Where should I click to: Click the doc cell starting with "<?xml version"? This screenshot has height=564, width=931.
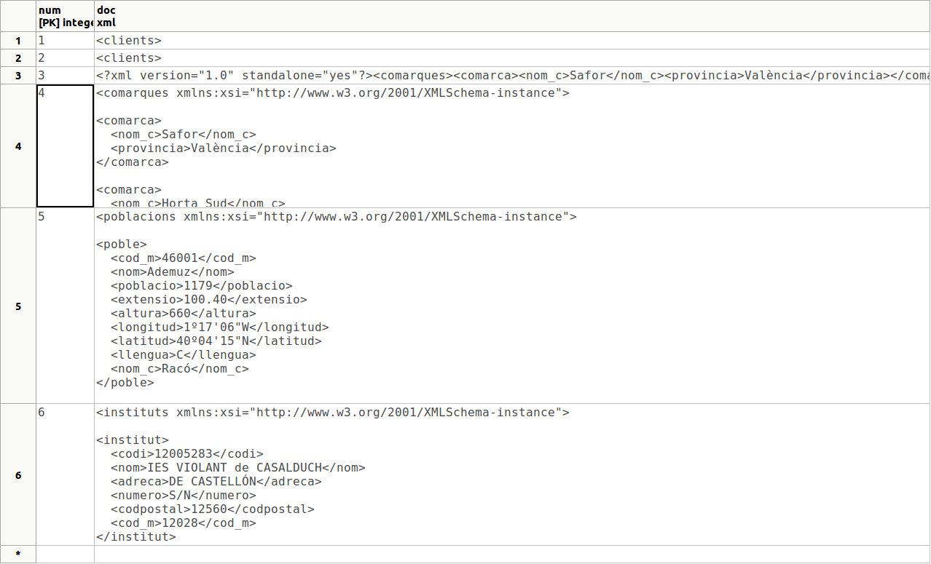click(511, 76)
